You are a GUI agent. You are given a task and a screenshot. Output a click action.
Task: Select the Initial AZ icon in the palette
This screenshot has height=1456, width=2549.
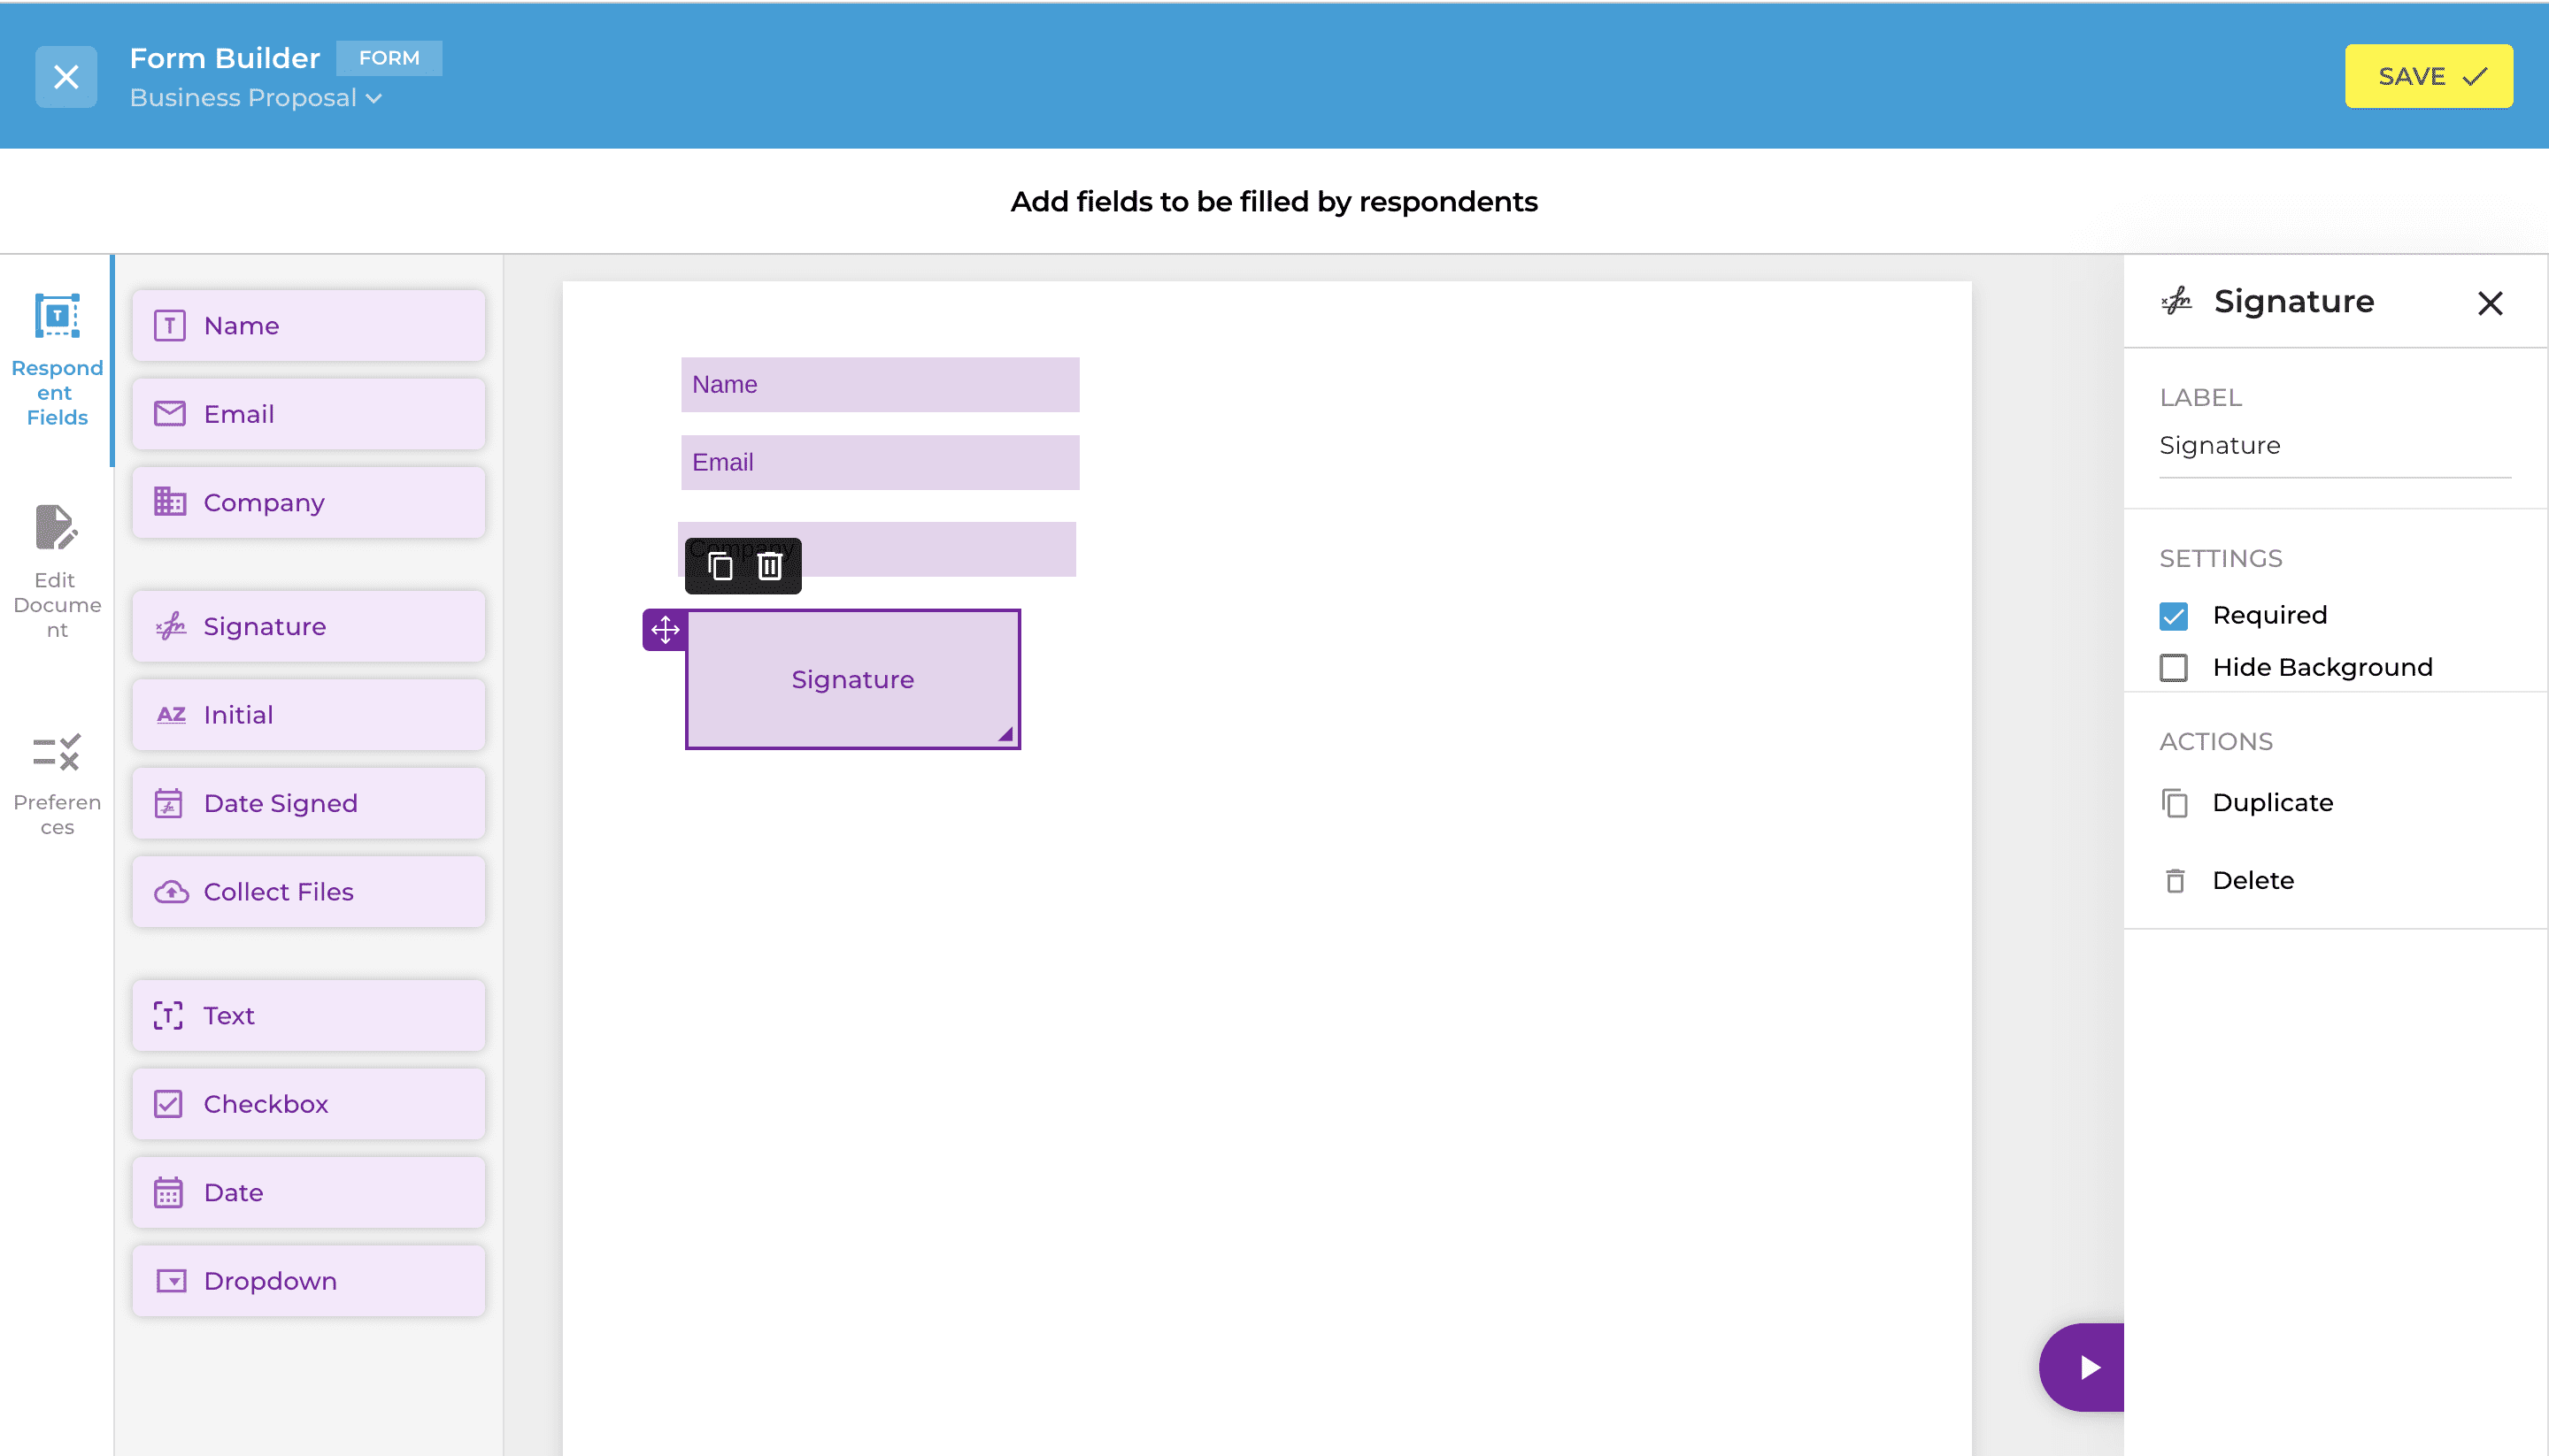(x=171, y=715)
